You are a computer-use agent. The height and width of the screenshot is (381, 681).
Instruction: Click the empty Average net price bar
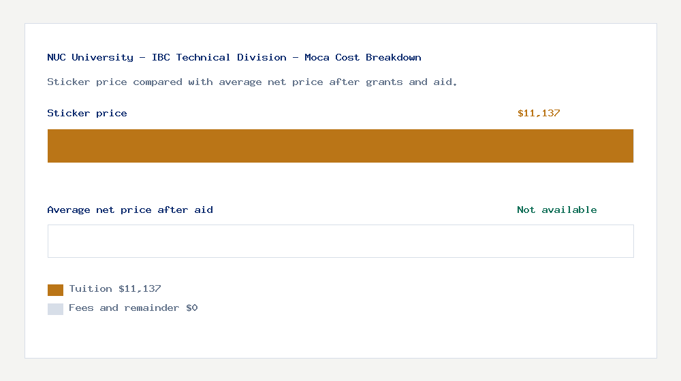point(340,242)
